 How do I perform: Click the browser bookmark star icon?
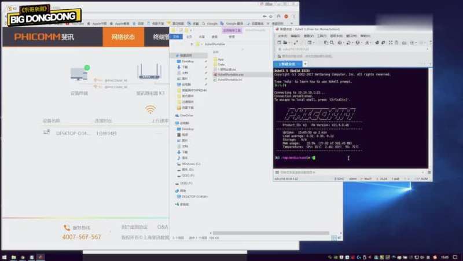point(271,17)
